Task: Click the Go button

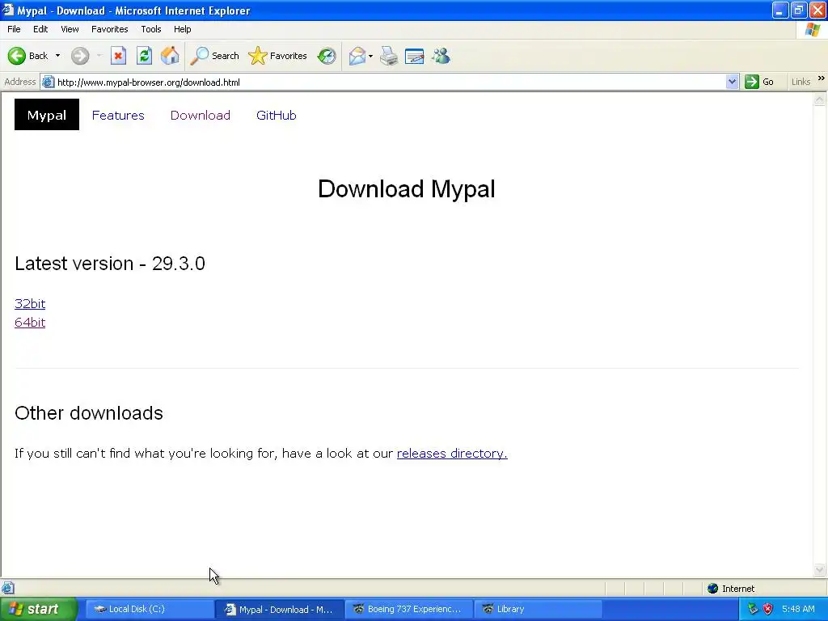Action: 759,82
